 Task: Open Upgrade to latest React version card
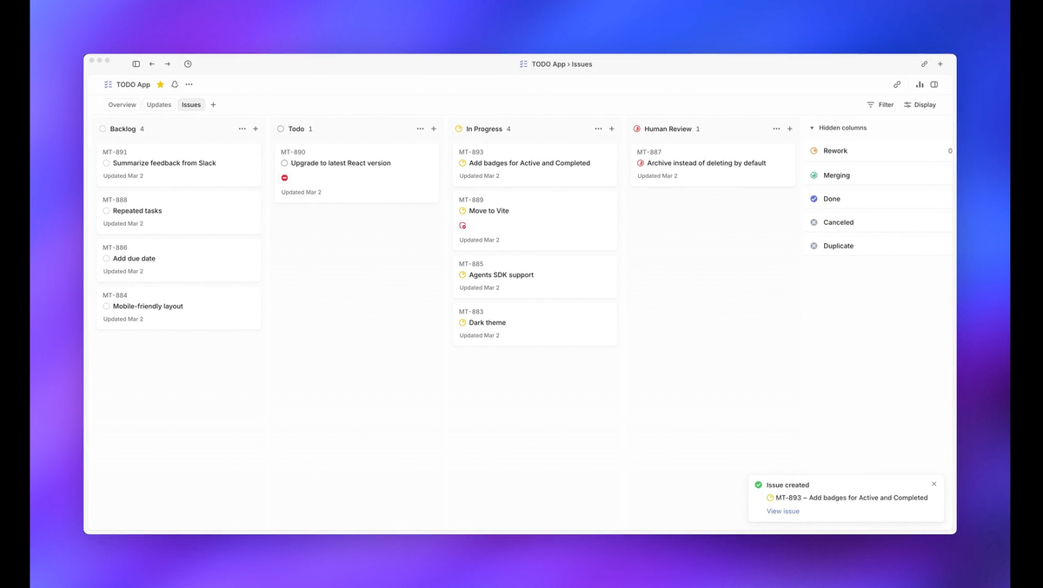click(356, 173)
